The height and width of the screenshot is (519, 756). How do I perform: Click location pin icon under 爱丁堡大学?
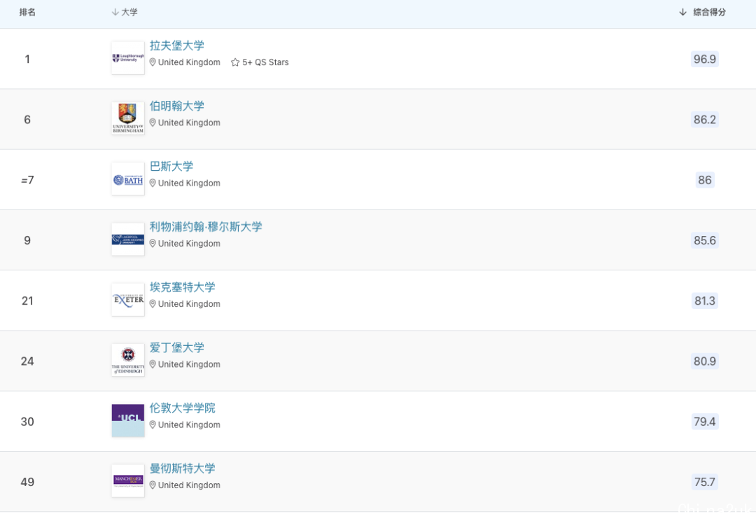153,364
